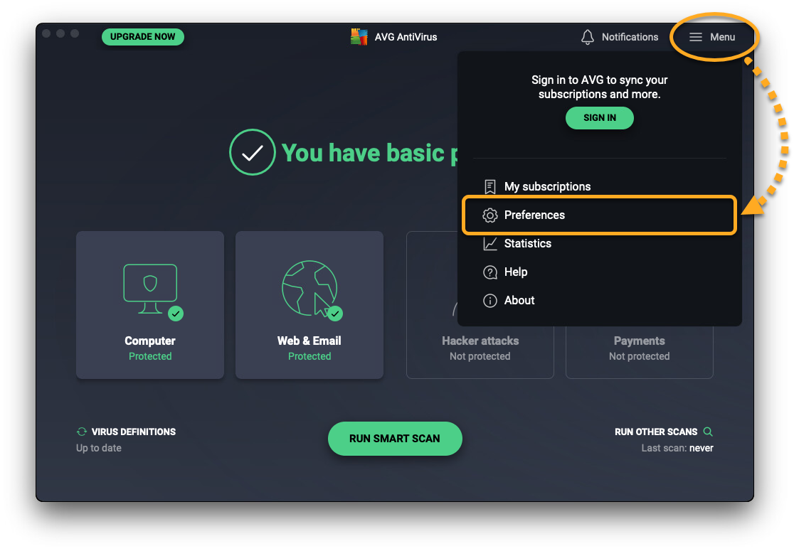The width and height of the screenshot is (794, 551).
Task: Click the notifications bell icon
Action: (x=587, y=37)
